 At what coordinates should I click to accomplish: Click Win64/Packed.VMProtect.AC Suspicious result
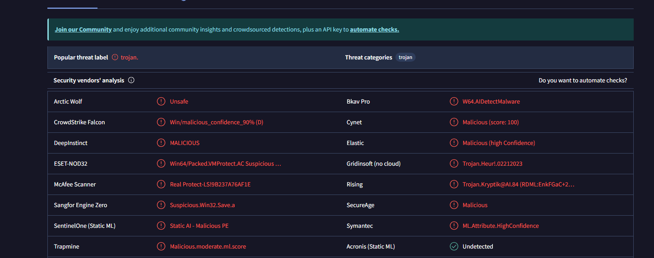click(x=226, y=163)
